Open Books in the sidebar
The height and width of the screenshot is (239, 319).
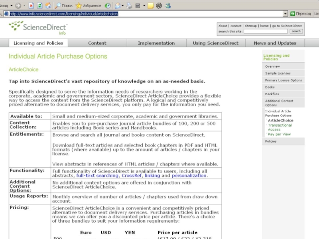pyautogui.click(x=283, y=87)
